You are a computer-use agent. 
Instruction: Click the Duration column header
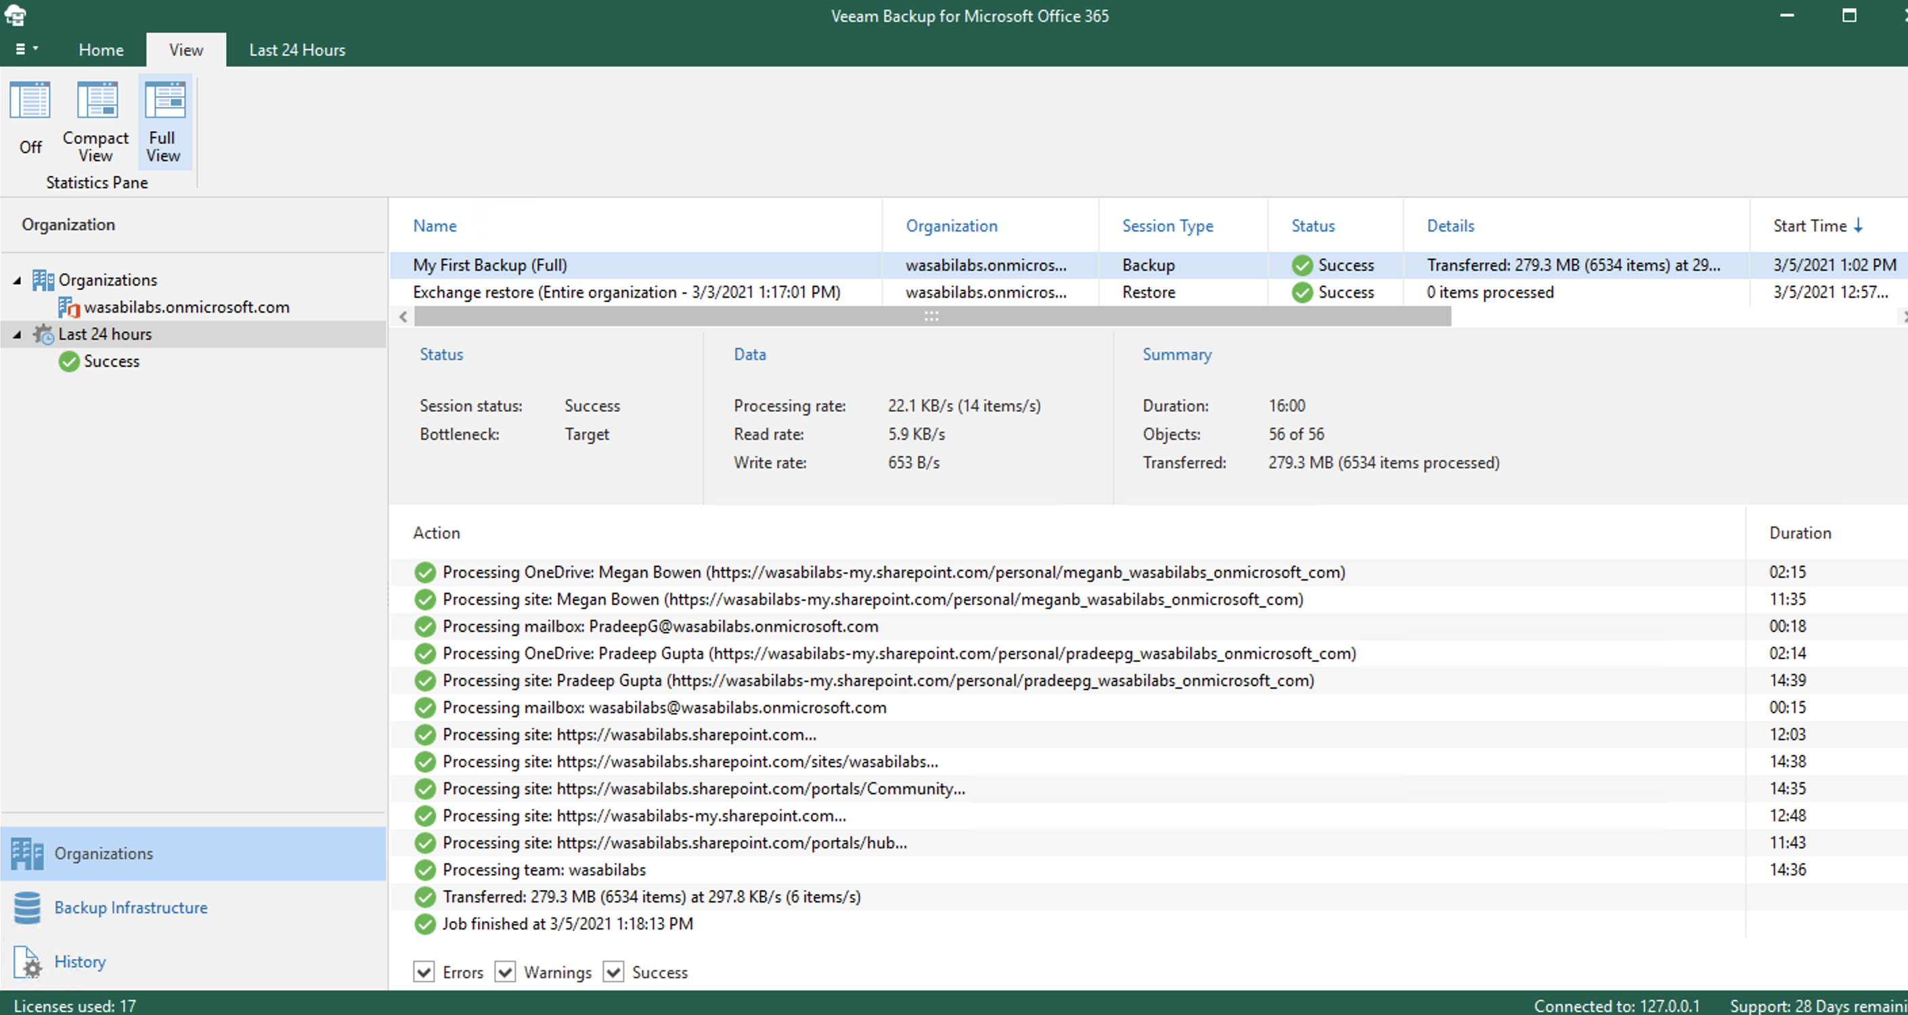pos(1800,533)
